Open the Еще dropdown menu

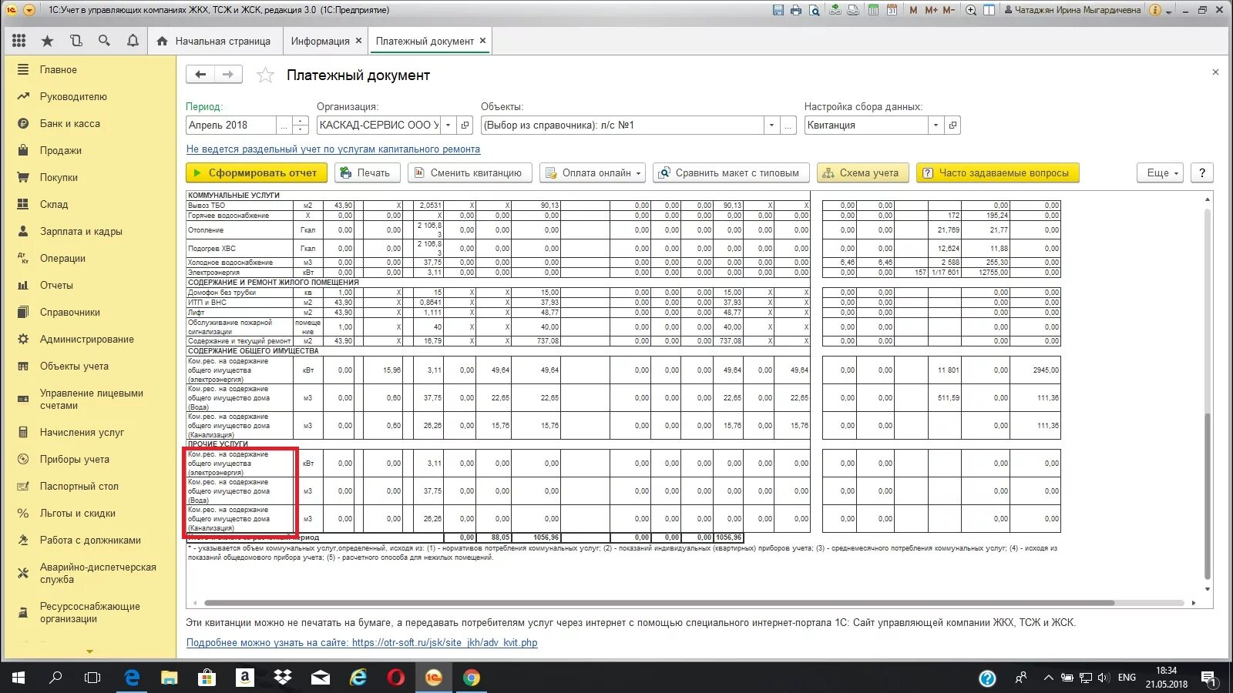(1161, 172)
